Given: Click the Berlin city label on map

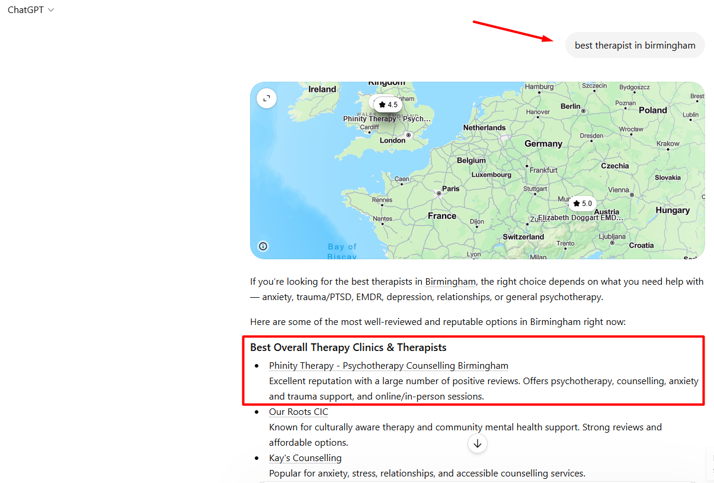Looking at the screenshot, I should 571,106.
